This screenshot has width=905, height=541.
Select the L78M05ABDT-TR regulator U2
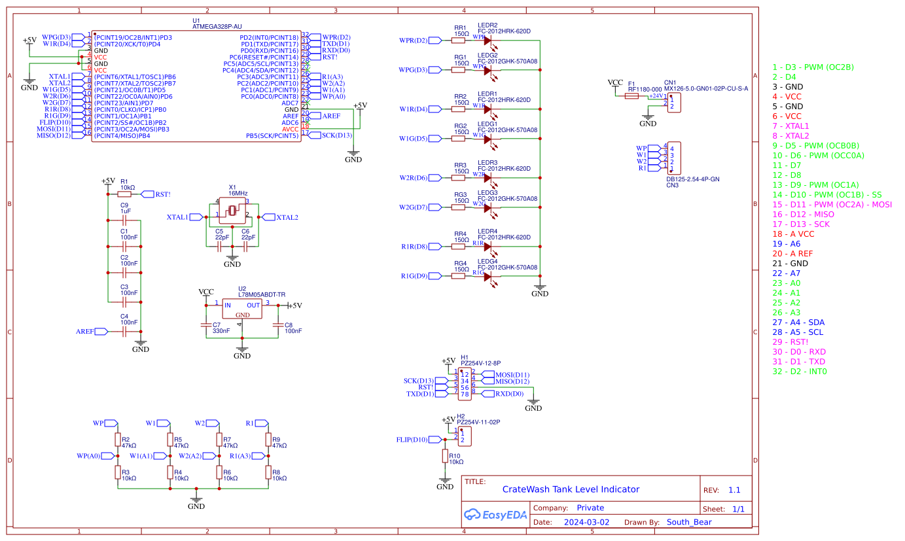tap(242, 307)
